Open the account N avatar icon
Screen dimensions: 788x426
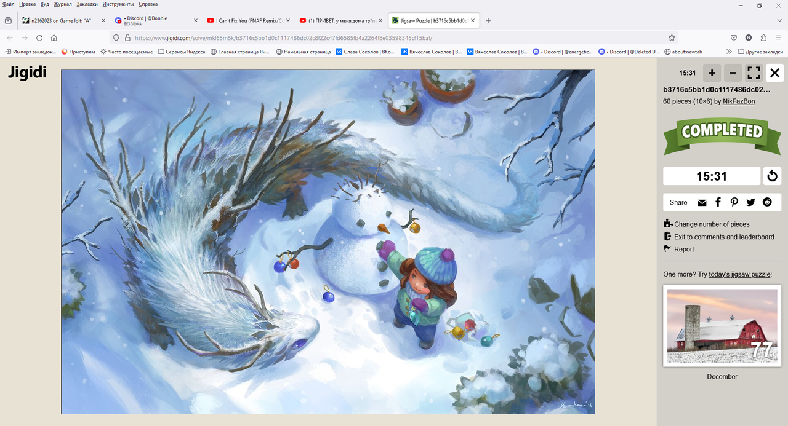tap(749, 37)
